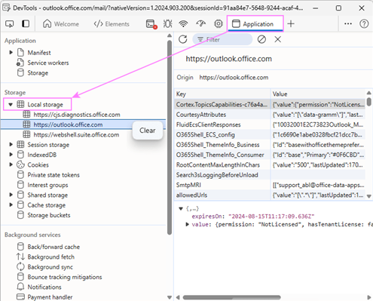373x301 pixels.
Task: Expand the value object in preview
Action: click(187, 224)
